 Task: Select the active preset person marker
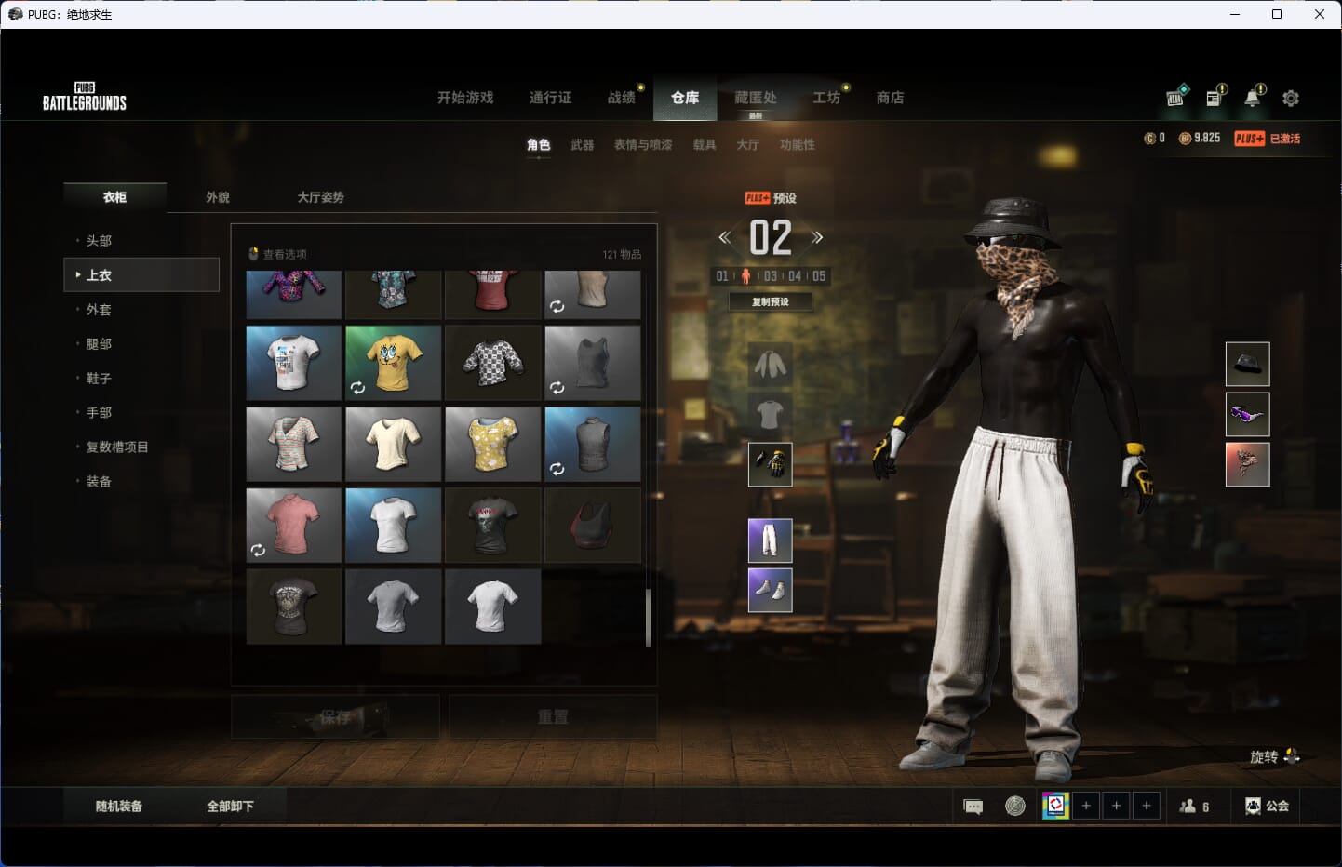[745, 276]
